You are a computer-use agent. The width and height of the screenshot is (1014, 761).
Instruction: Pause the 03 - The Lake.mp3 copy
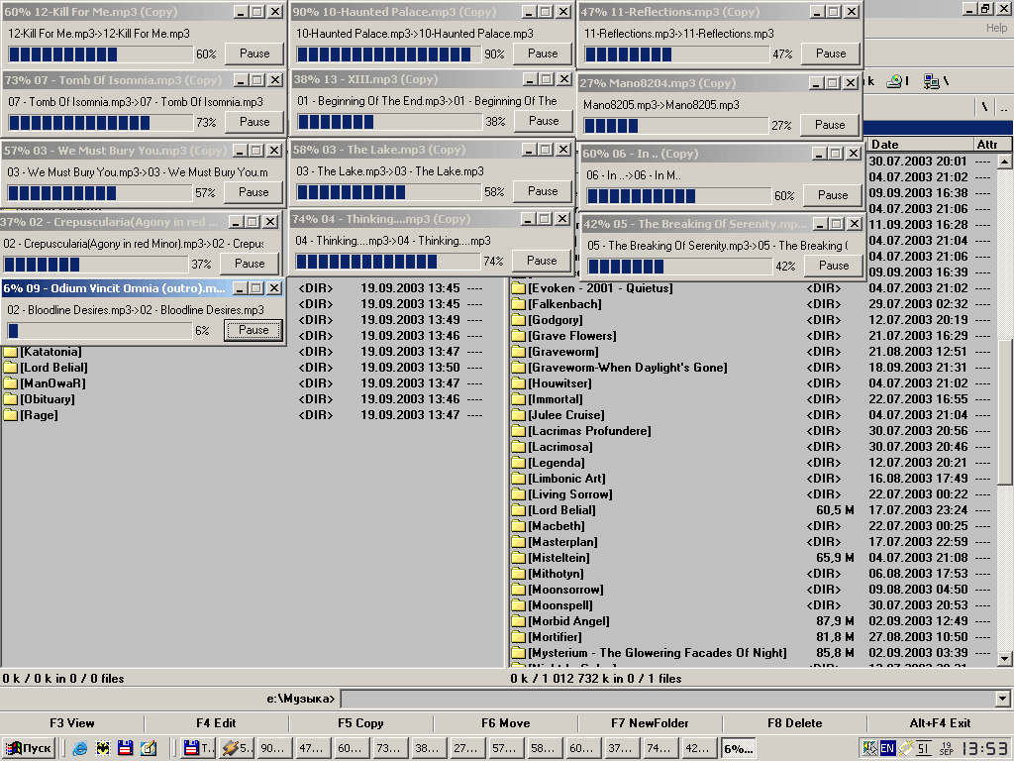click(543, 191)
